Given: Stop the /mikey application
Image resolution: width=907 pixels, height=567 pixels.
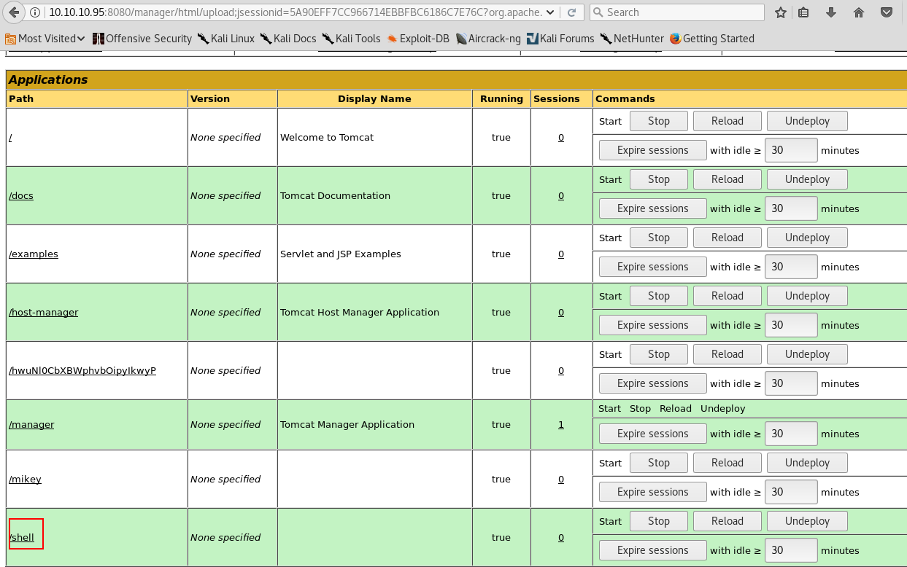Looking at the screenshot, I should pyautogui.click(x=658, y=463).
